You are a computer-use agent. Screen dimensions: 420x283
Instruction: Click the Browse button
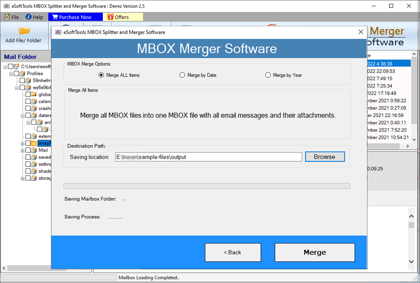click(x=324, y=157)
